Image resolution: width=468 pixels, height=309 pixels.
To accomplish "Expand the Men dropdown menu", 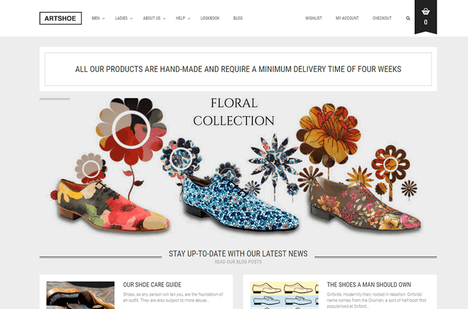I will [98, 19].
